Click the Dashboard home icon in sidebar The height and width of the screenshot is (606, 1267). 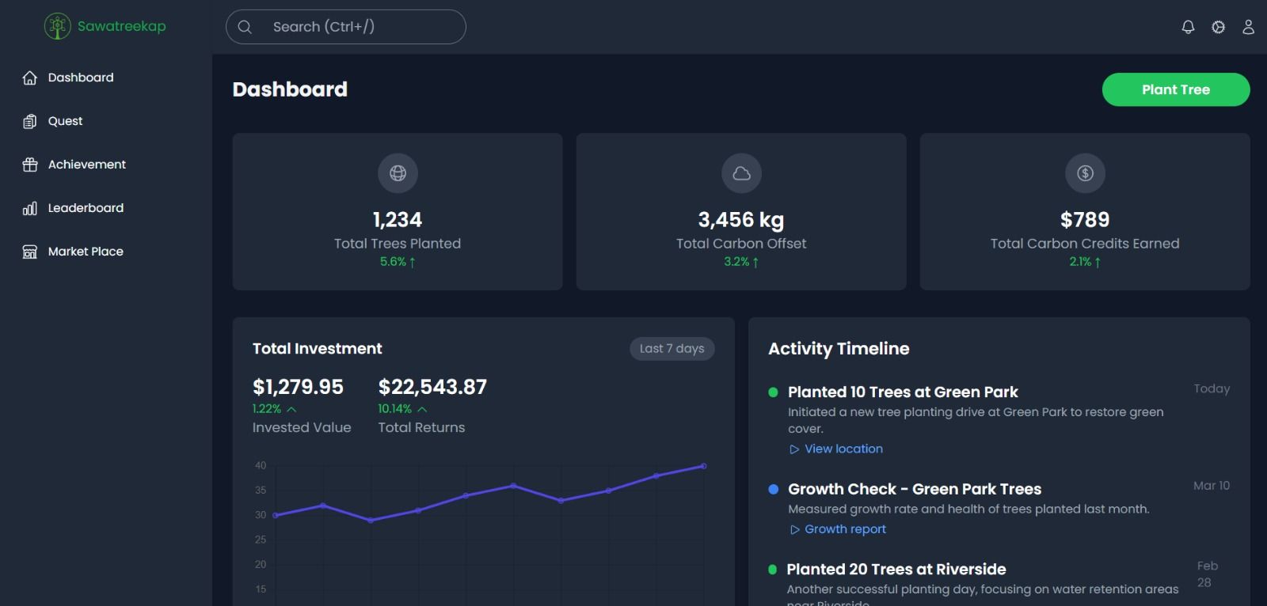tap(30, 78)
